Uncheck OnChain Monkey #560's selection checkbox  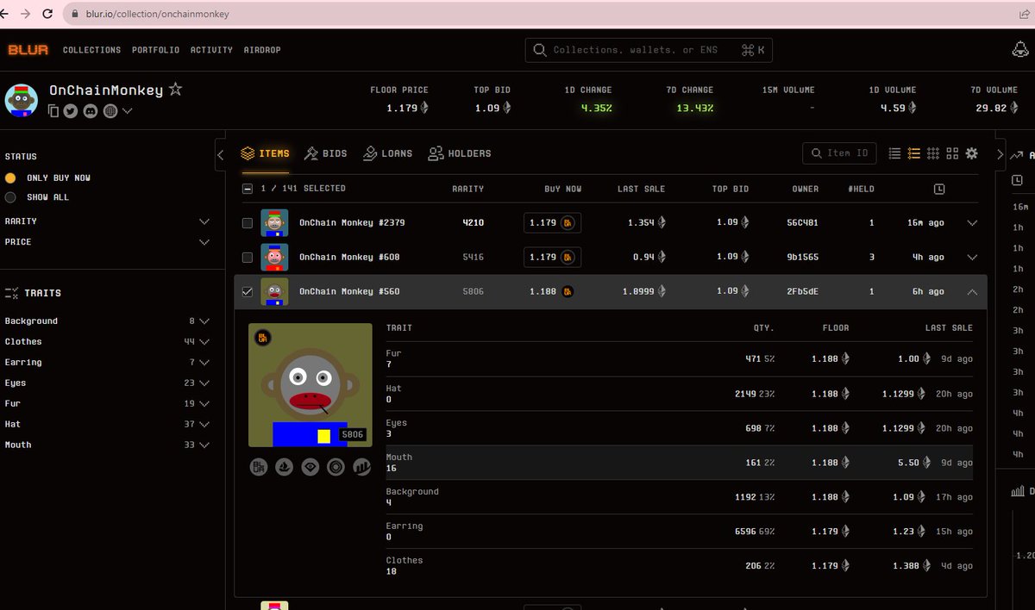[x=248, y=291]
